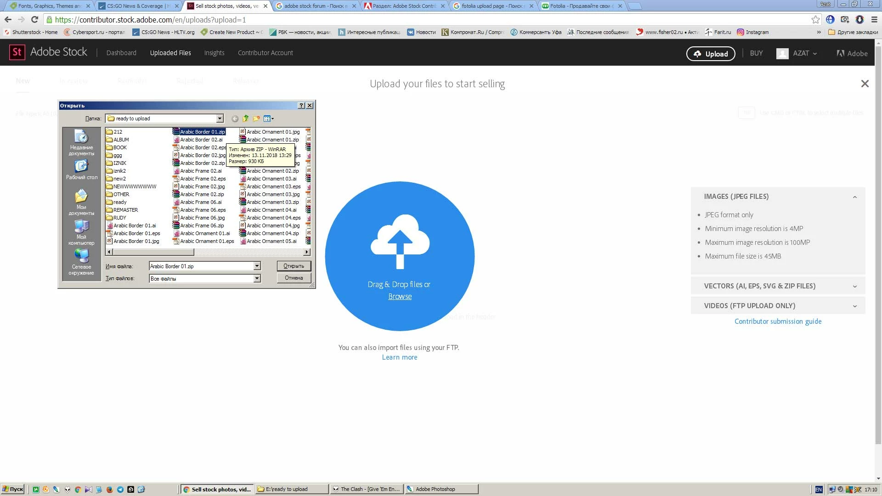
Task: Open the Contributor submission guide link
Action: coord(778,321)
